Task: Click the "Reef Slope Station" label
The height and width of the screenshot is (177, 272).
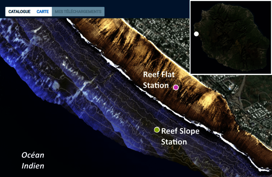Action: 180,136
